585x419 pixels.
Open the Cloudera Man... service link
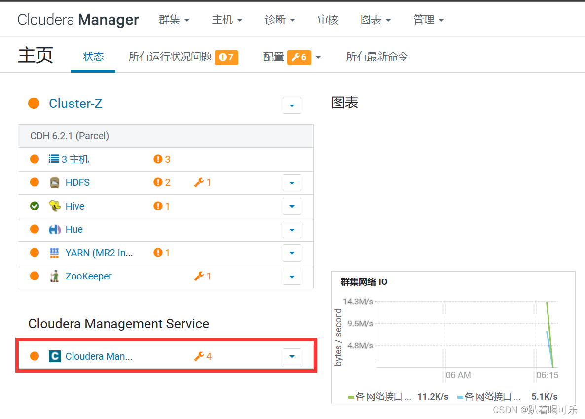coord(99,356)
